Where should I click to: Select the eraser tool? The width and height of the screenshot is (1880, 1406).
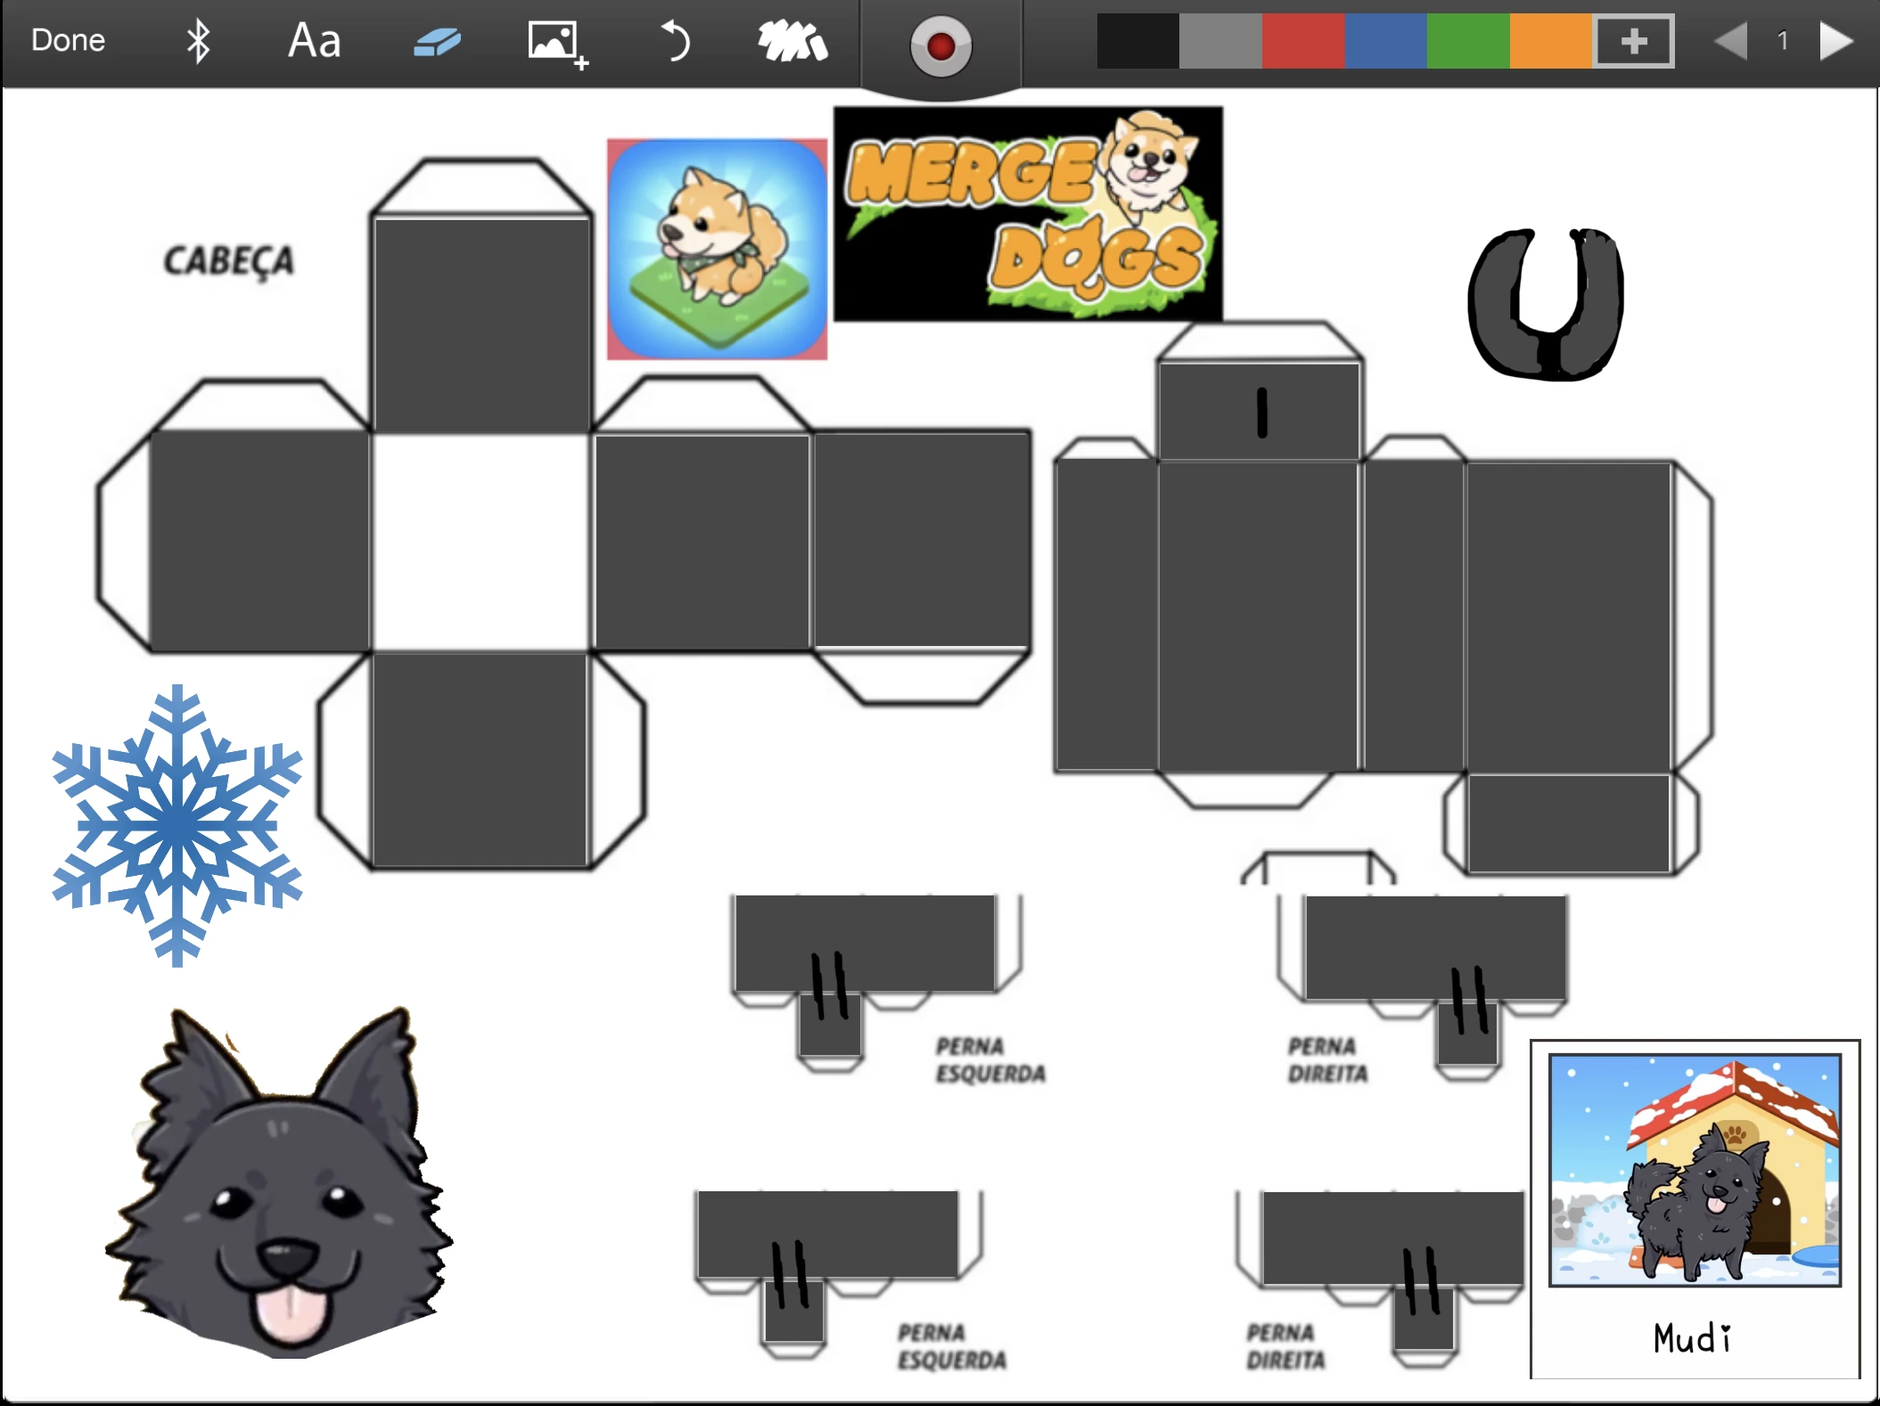pyautogui.click(x=437, y=42)
